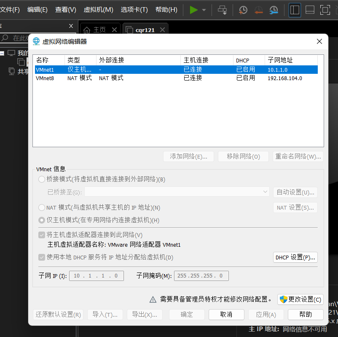Select the VMnet8 network row
This screenshot has height=337, width=338.
pos(176,78)
